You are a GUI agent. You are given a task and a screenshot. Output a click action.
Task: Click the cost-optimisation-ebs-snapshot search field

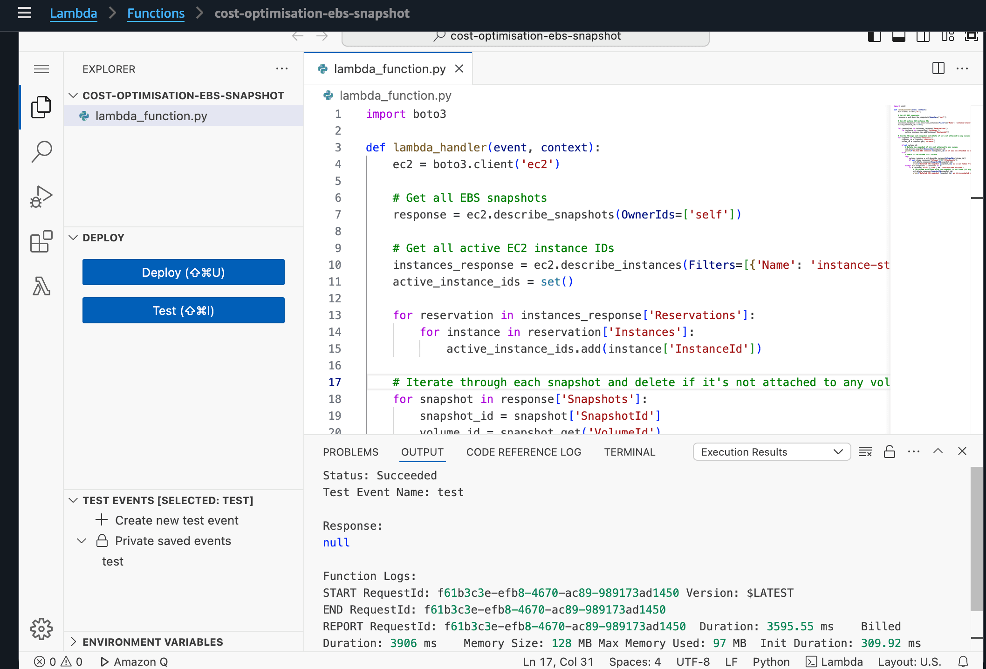(525, 36)
